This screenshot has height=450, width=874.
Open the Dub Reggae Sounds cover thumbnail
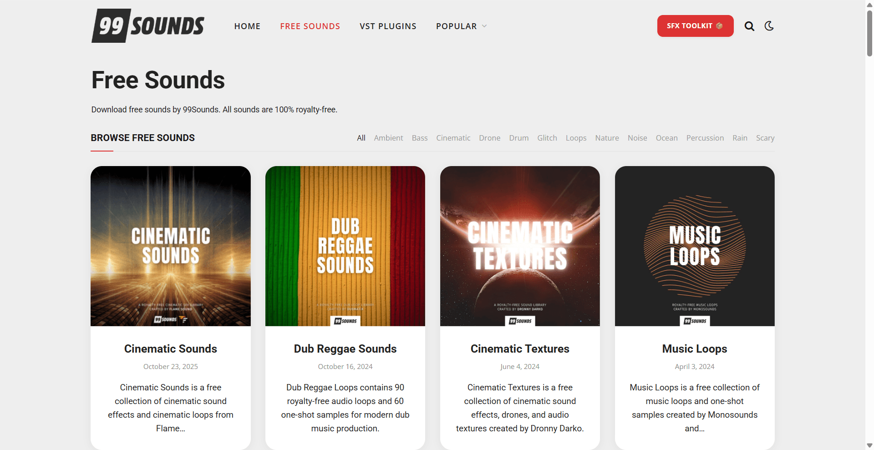coord(345,246)
